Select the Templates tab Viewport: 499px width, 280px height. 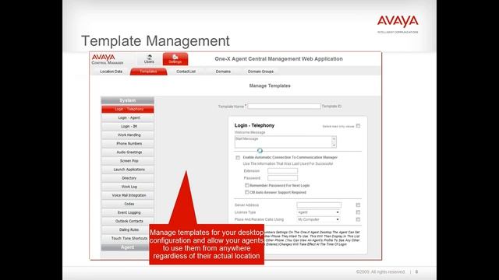[x=148, y=72]
